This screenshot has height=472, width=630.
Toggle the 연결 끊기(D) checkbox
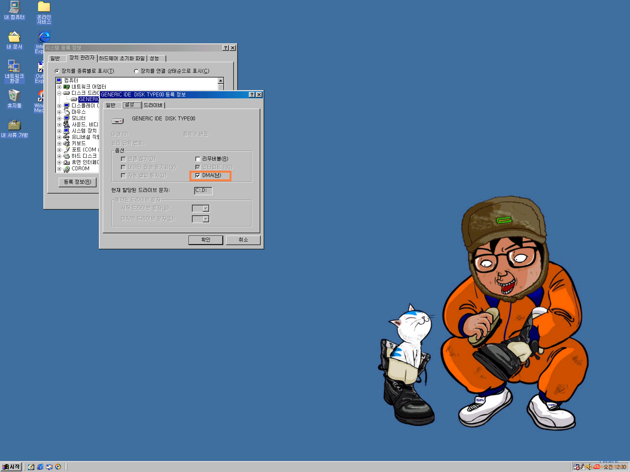point(123,159)
